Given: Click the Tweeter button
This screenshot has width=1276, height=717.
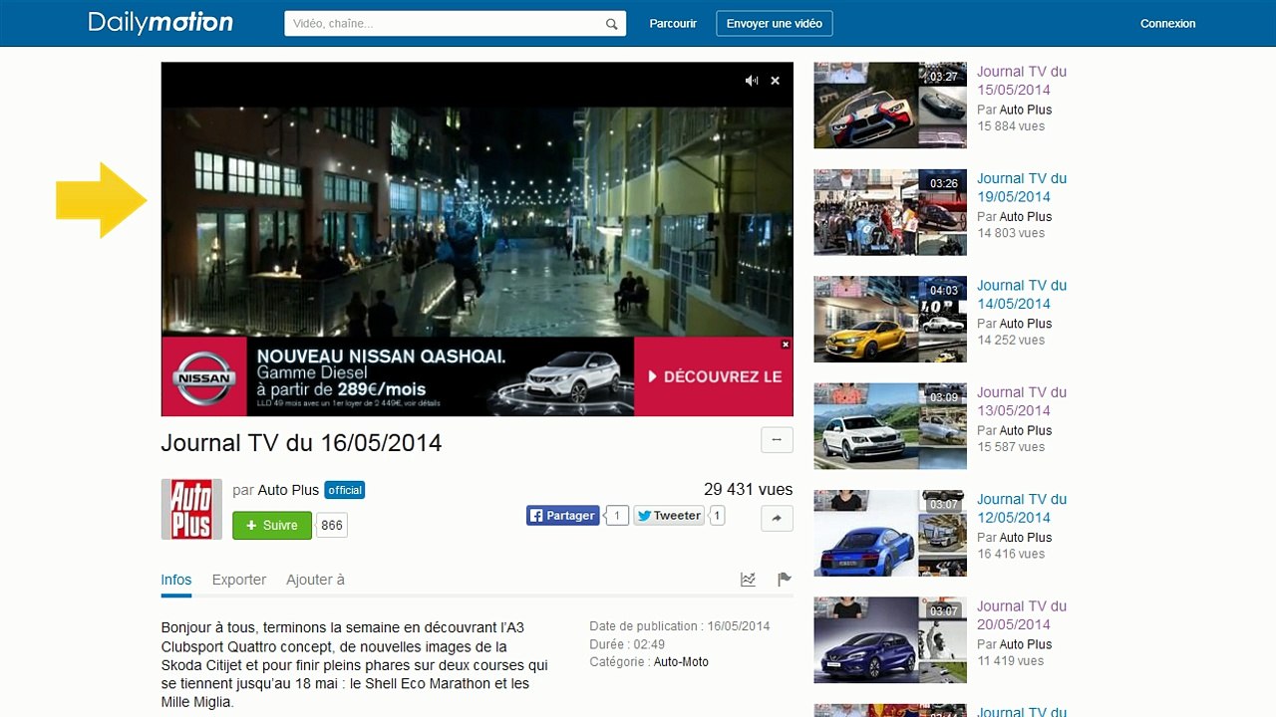Looking at the screenshot, I should point(670,515).
